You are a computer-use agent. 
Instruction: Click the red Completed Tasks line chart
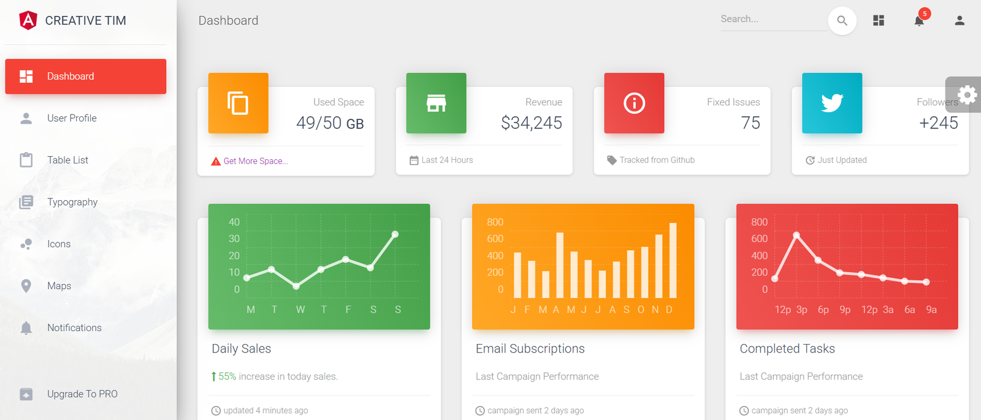coord(847,266)
